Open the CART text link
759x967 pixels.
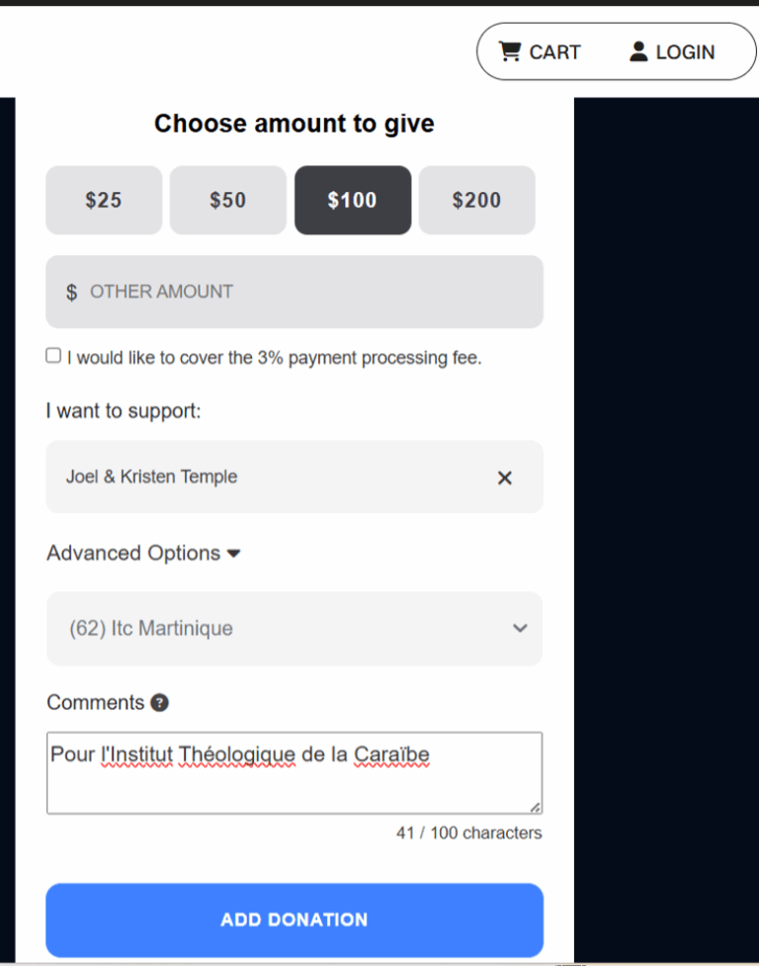(x=554, y=52)
